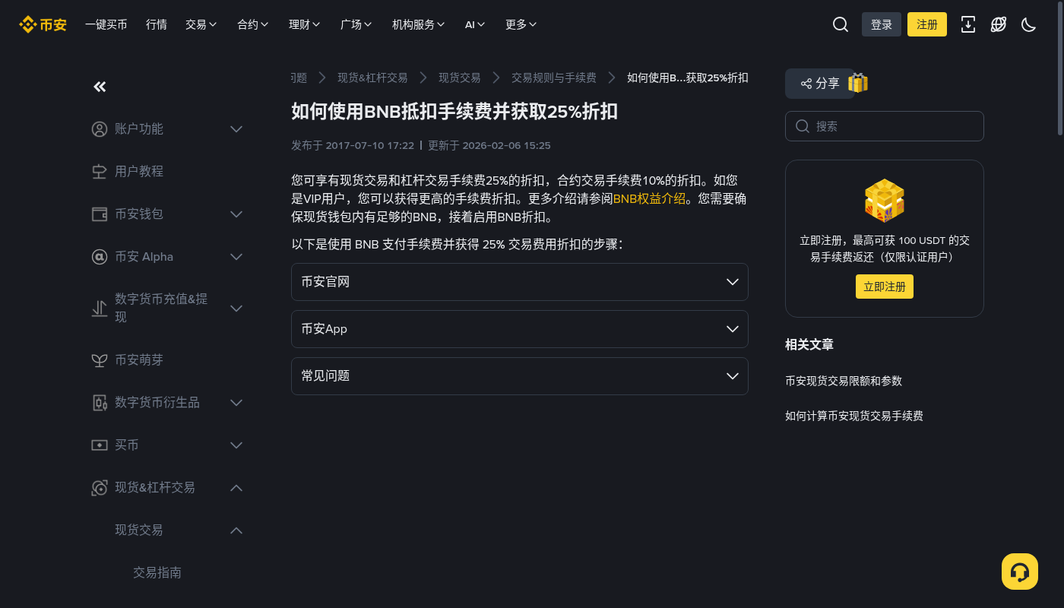The width and height of the screenshot is (1064, 608).
Task: Expand the 常见问题 accordion
Action: [520, 376]
